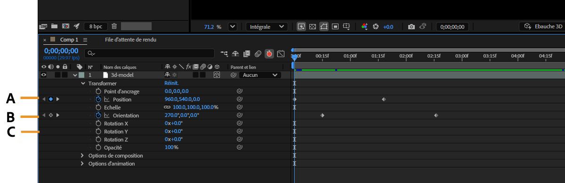Delete selected project item with trash icon
Image resolution: width=565 pixels, height=183 pixels.
[x=114, y=26]
